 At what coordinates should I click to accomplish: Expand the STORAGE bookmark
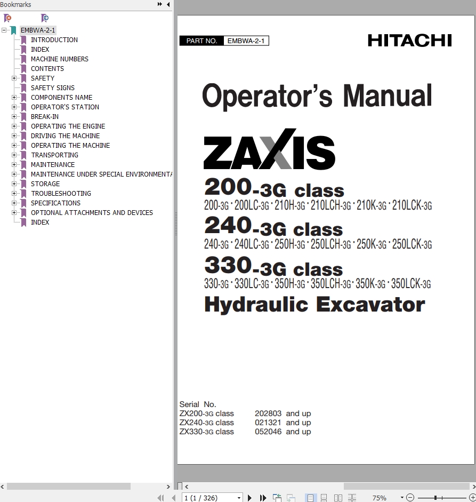click(14, 184)
